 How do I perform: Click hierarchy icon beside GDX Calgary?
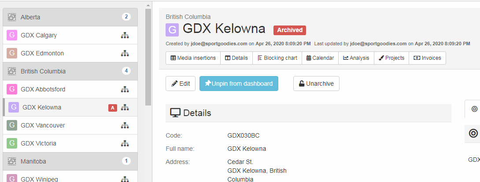(125, 35)
